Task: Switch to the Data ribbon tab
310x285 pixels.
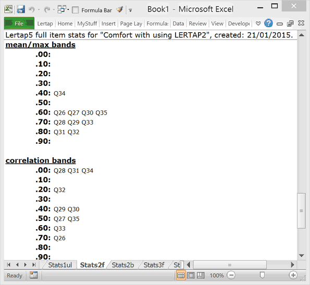Action: 178,23
